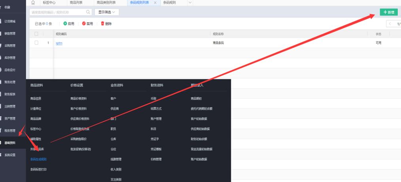
Task: Expand the 显示筛选 filter dropdown
Action: [107, 12]
